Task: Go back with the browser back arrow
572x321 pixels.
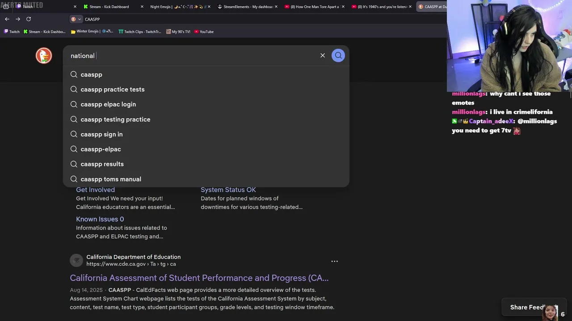Action: (x=7, y=19)
